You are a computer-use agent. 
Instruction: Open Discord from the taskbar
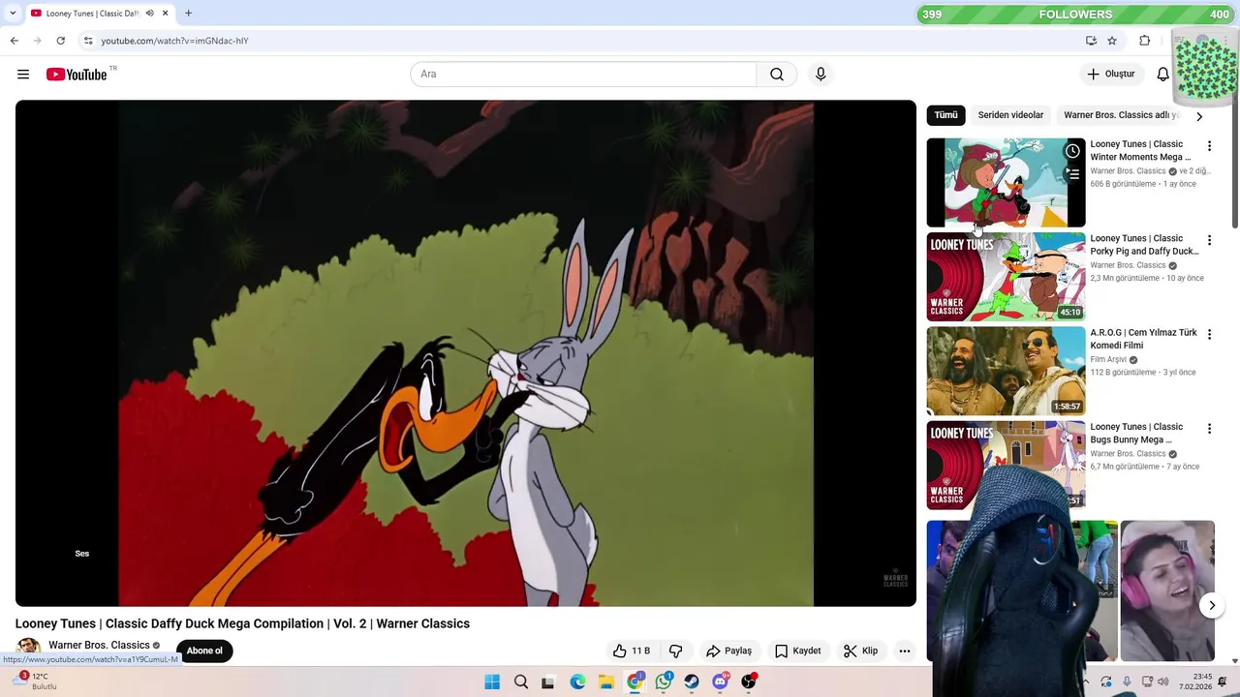tap(720, 682)
